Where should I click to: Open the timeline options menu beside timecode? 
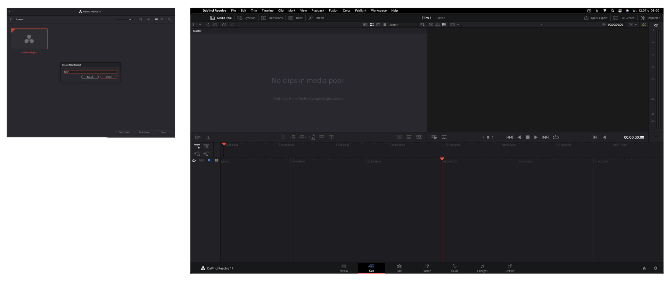point(656,137)
